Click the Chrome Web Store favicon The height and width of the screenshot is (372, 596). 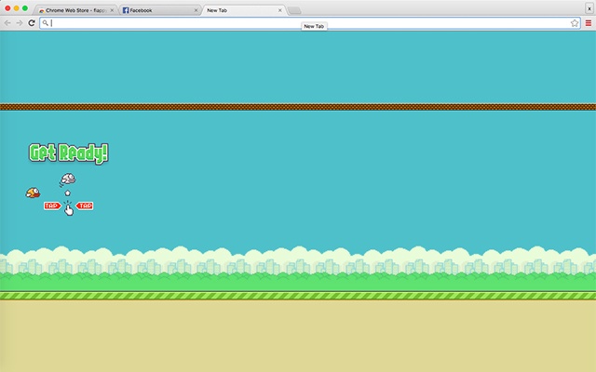tap(41, 10)
